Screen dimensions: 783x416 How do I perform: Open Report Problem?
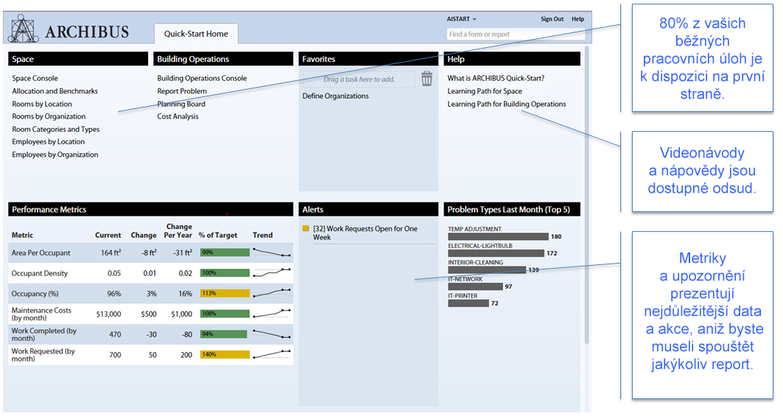(182, 91)
